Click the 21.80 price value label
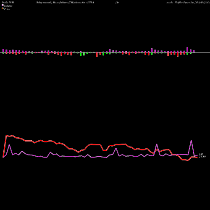This screenshot has height=210, width=210. coord(202,157)
